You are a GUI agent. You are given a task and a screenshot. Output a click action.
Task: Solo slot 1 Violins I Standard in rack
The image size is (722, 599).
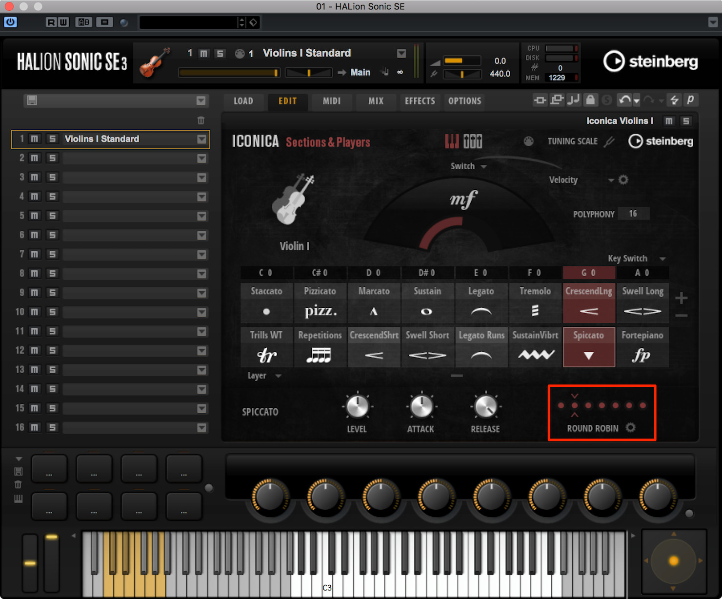point(52,139)
